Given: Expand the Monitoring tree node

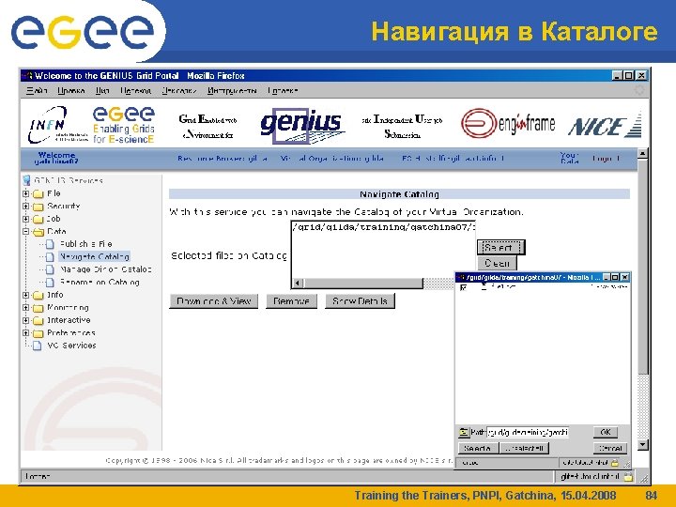Looking at the screenshot, I should pyautogui.click(x=26, y=308).
